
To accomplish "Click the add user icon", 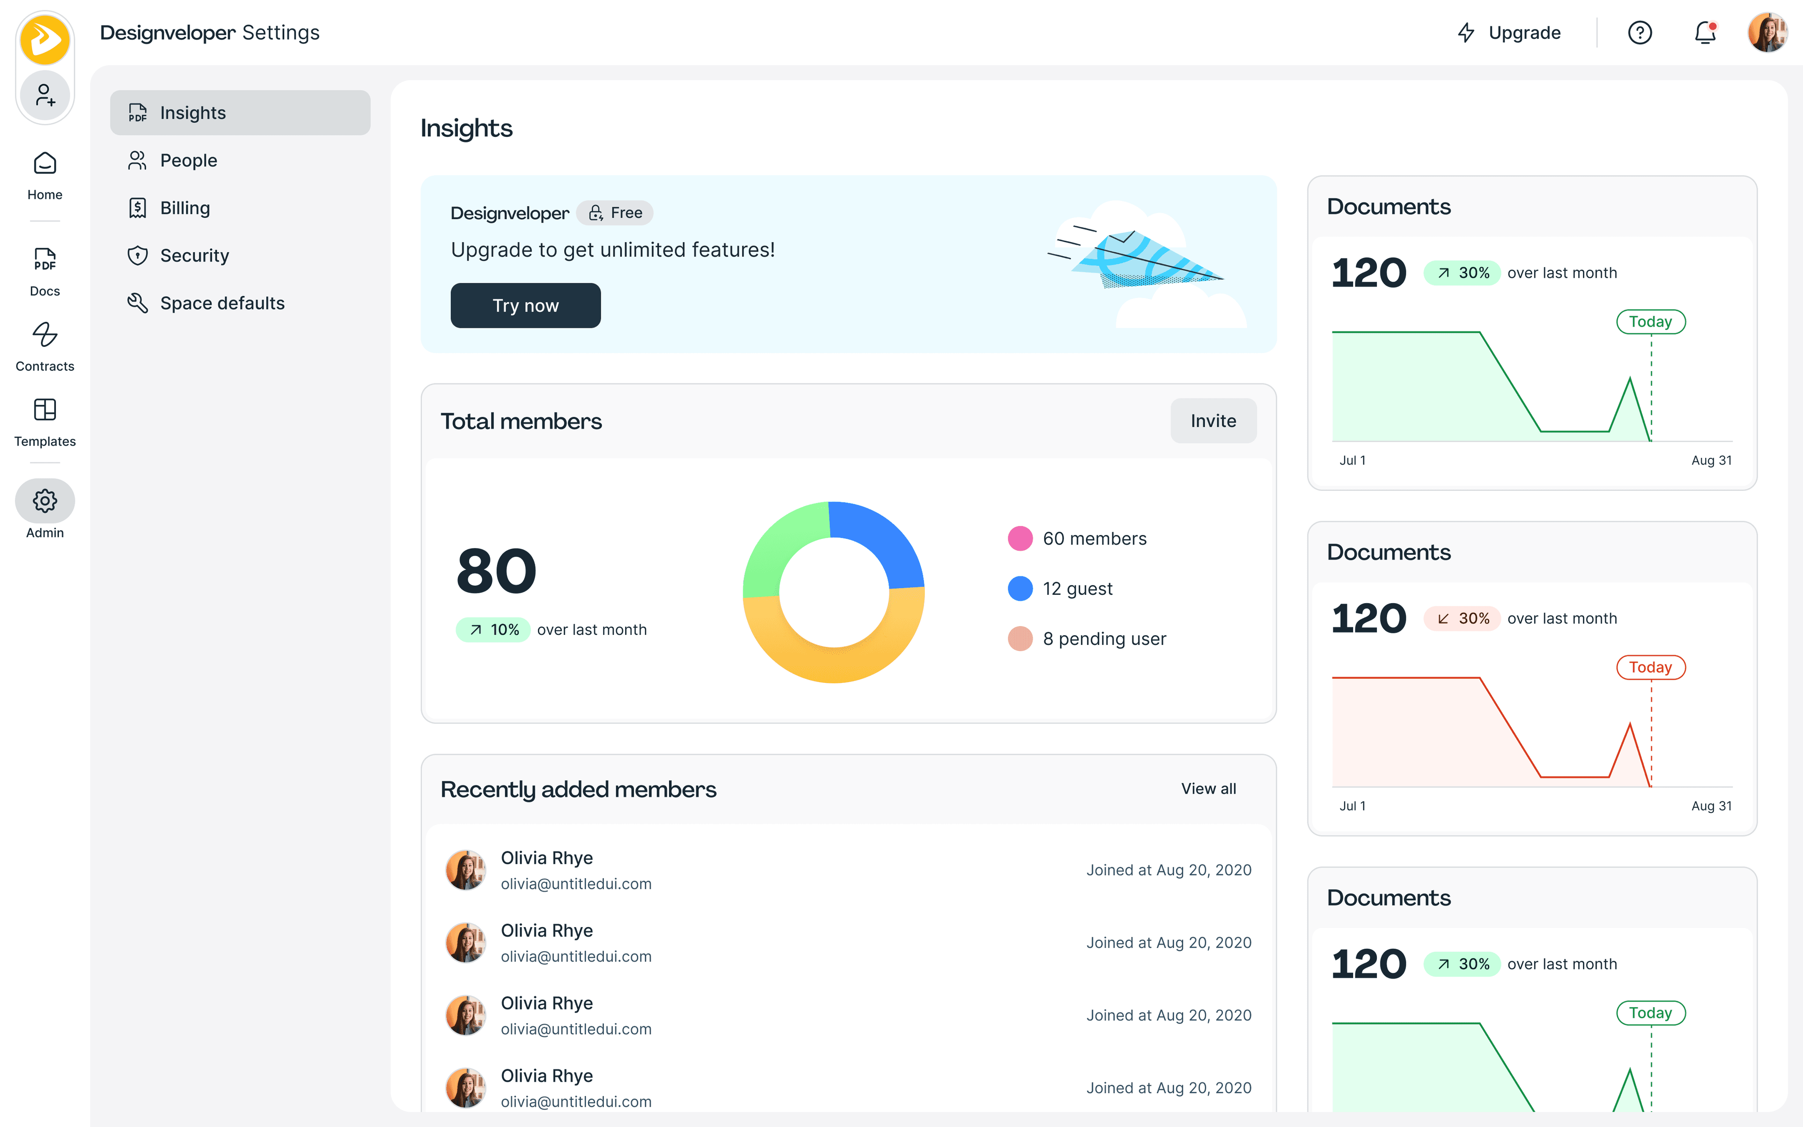I will (45, 96).
